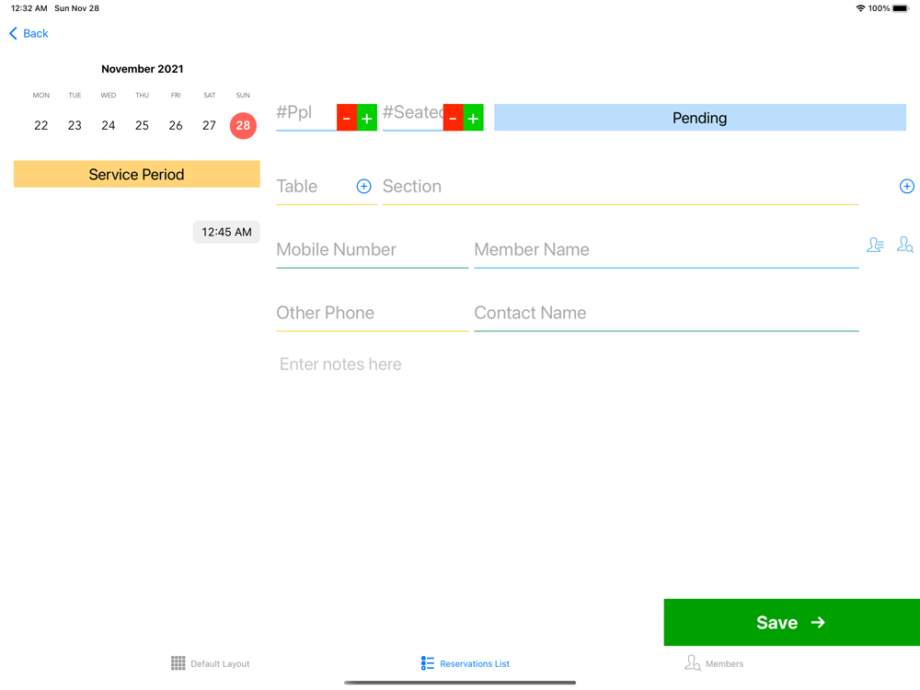
Task: Tap the battery status icon
Action: click(x=901, y=8)
